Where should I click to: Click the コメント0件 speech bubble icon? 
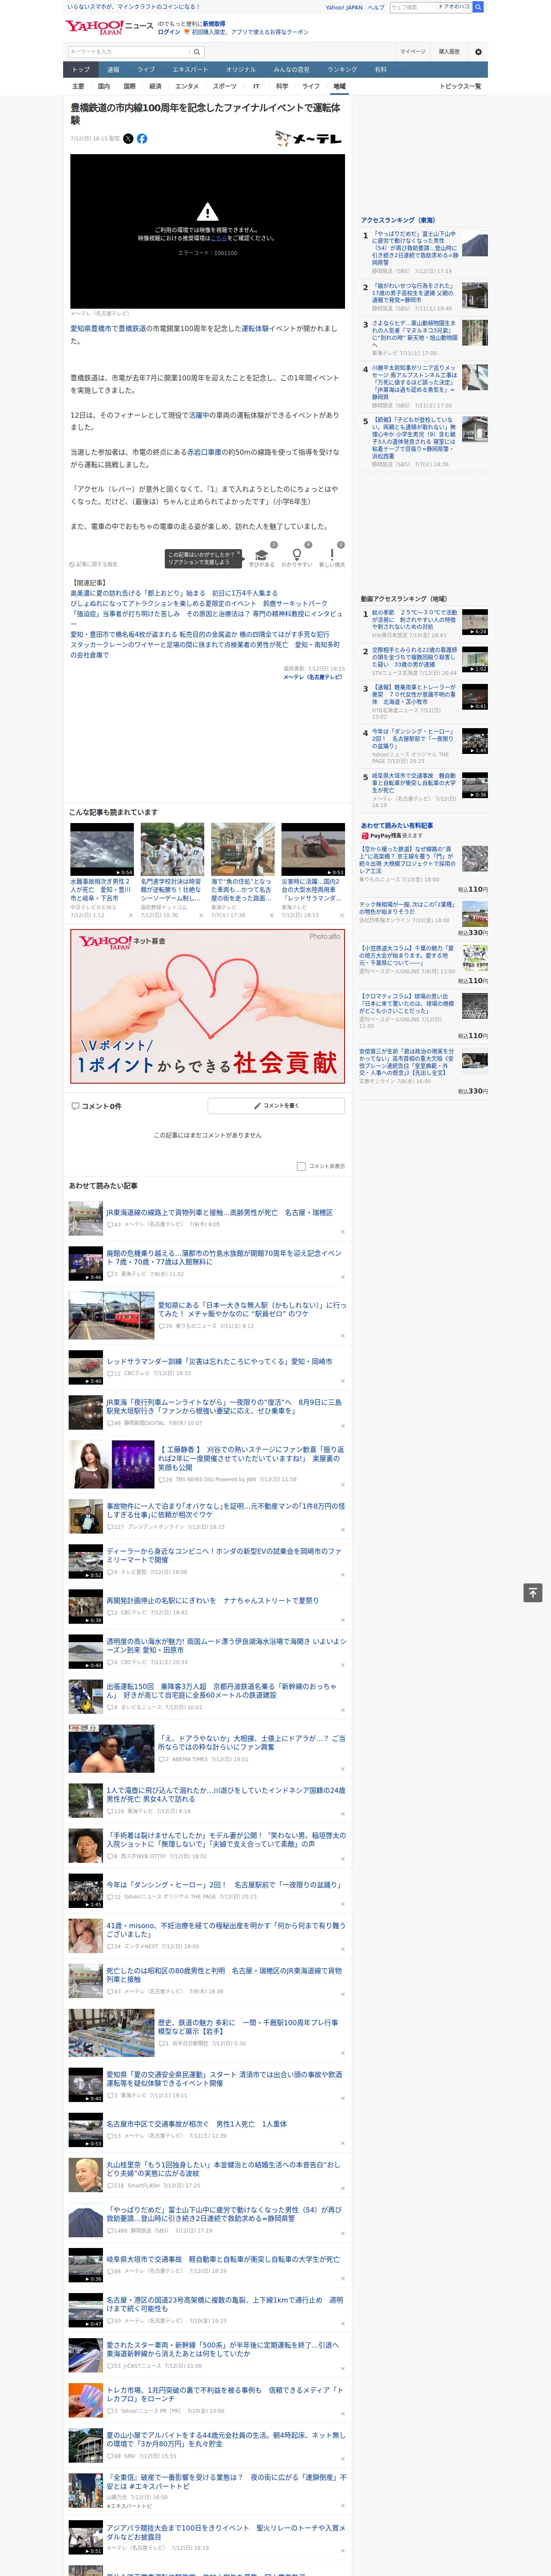pos(75,1106)
